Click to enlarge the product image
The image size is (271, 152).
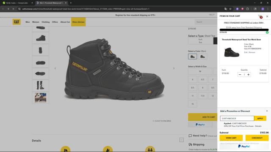pos(162,121)
